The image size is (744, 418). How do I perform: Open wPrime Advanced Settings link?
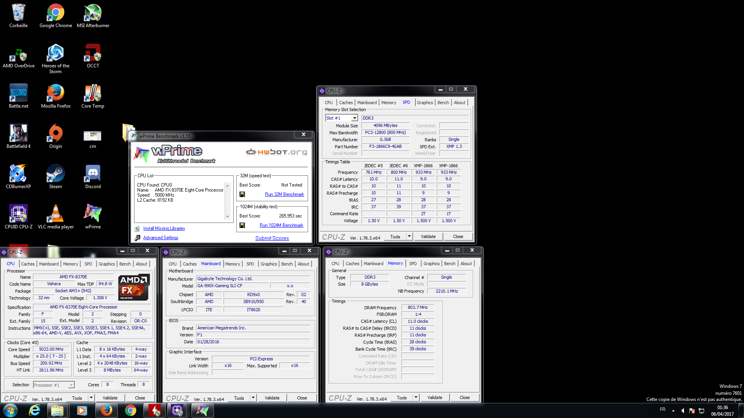point(161,238)
